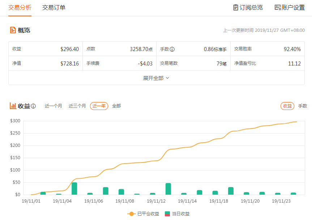Click the 点数 value 3258.70点
Viewport: 312px width, 220px height.
click(141, 49)
